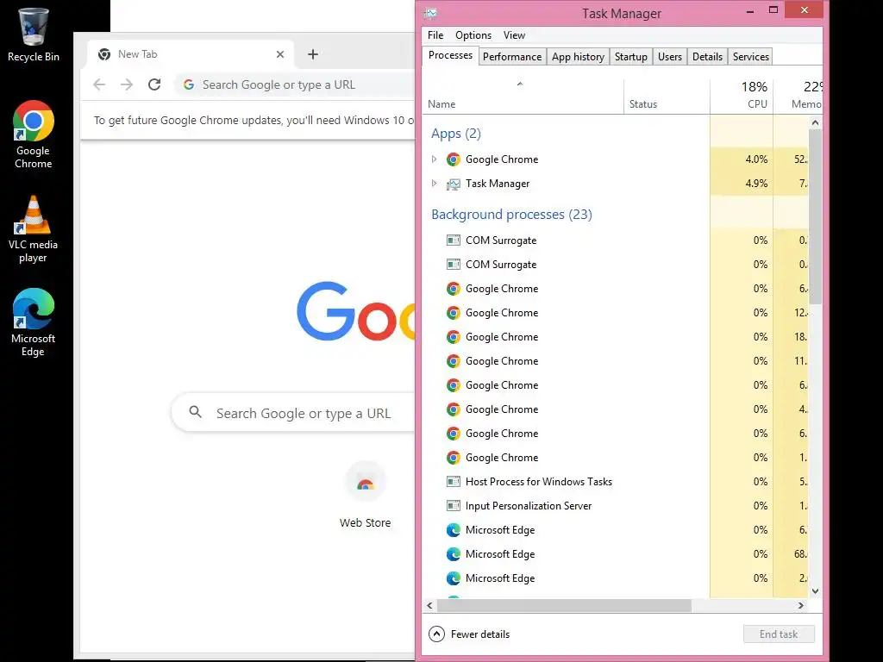
Task: Click the Web Store shortcut icon
Action: 366,482
